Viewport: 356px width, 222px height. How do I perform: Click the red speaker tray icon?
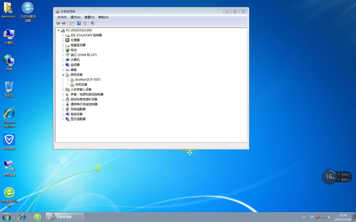click(318, 217)
